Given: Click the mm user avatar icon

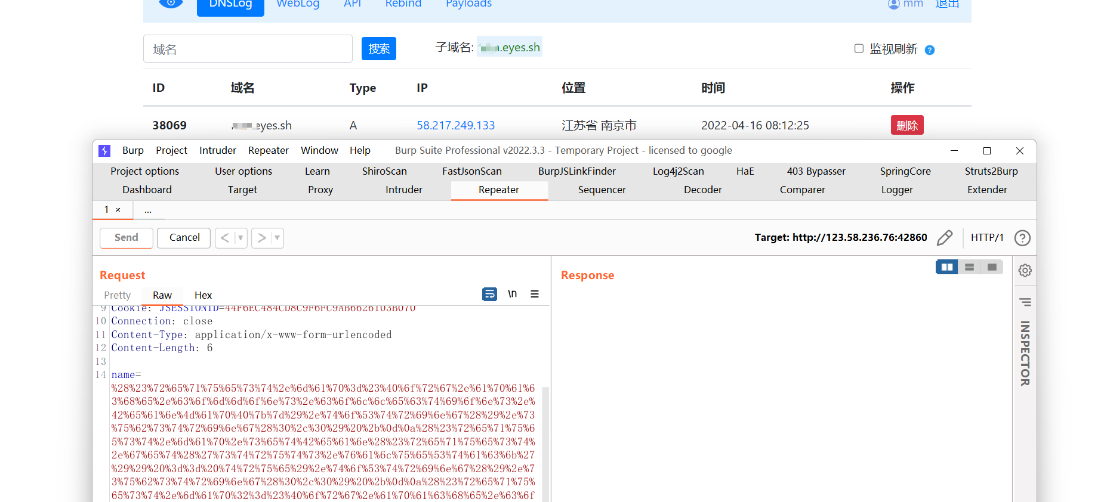Looking at the screenshot, I should pyautogui.click(x=893, y=4).
